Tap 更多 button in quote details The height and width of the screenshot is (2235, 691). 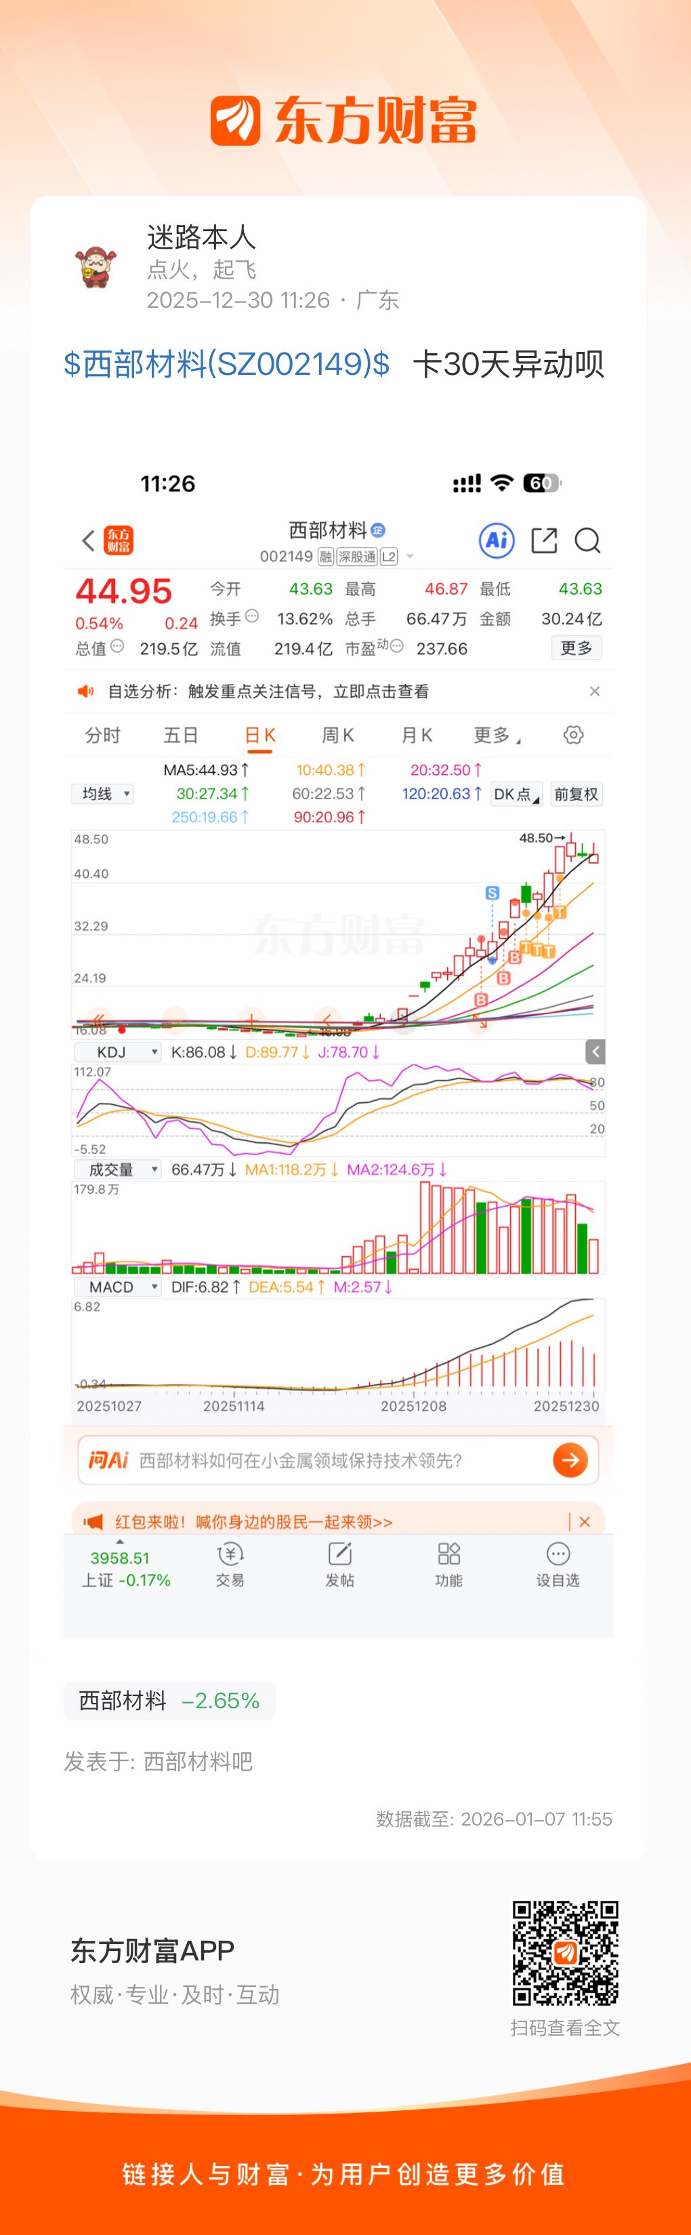pyautogui.click(x=577, y=648)
